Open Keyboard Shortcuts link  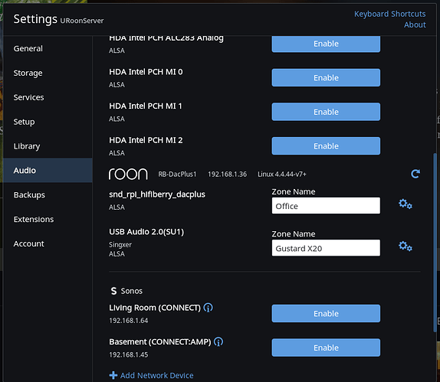point(389,14)
